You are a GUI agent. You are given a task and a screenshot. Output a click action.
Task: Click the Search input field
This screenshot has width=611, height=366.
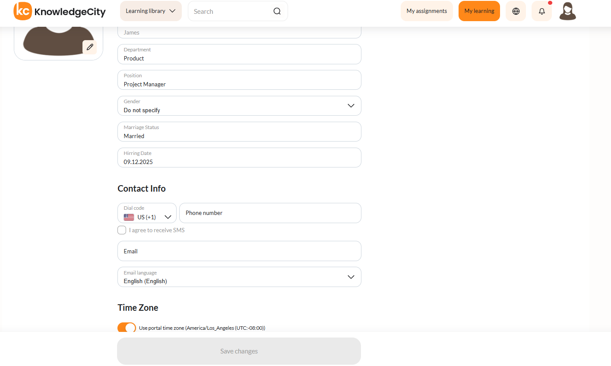238,11
